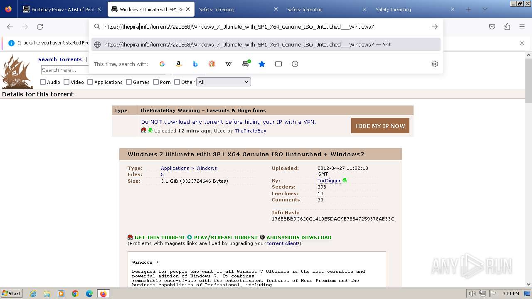
Task: Click into the URL address field
Action: point(266,27)
